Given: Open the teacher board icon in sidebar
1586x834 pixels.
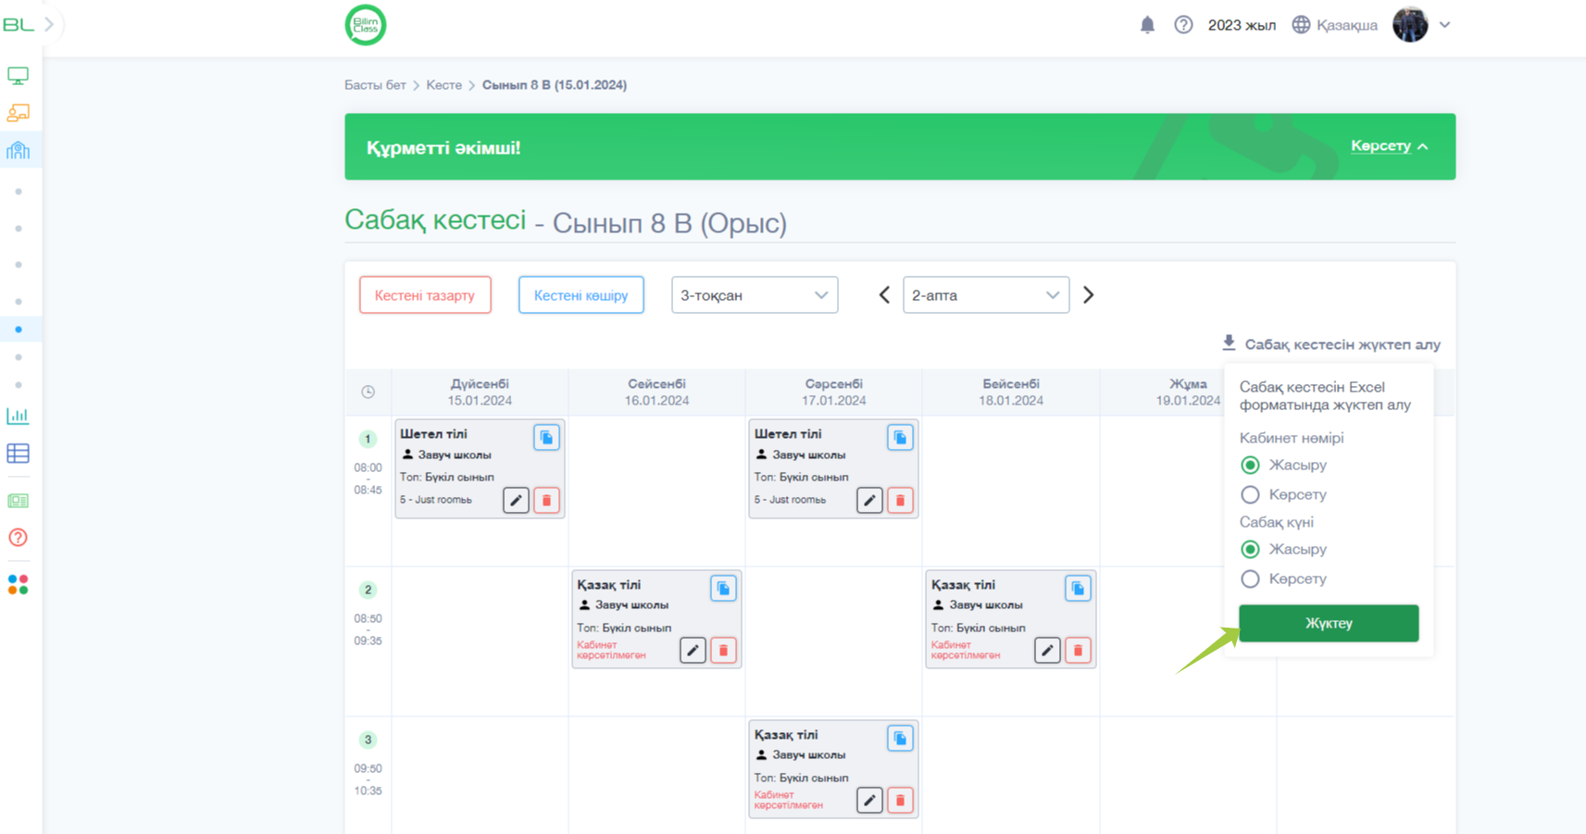Looking at the screenshot, I should pos(18,113).
